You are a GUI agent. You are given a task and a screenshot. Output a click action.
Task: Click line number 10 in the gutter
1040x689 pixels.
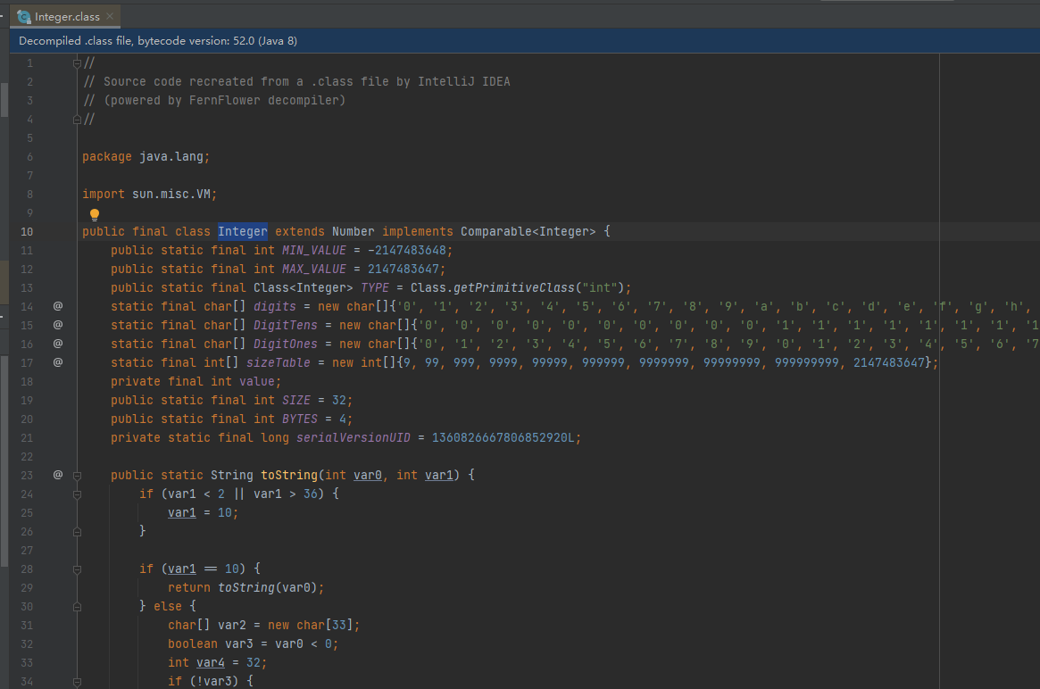coord(27,231)
